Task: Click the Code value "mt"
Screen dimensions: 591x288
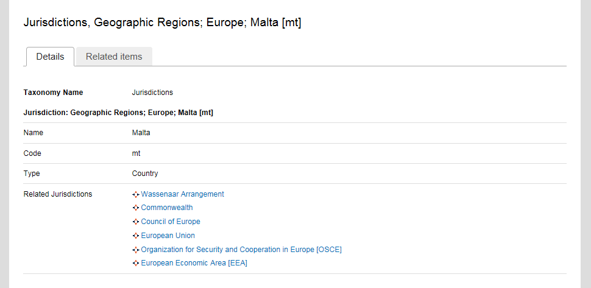Action: [x=136, y=153]
